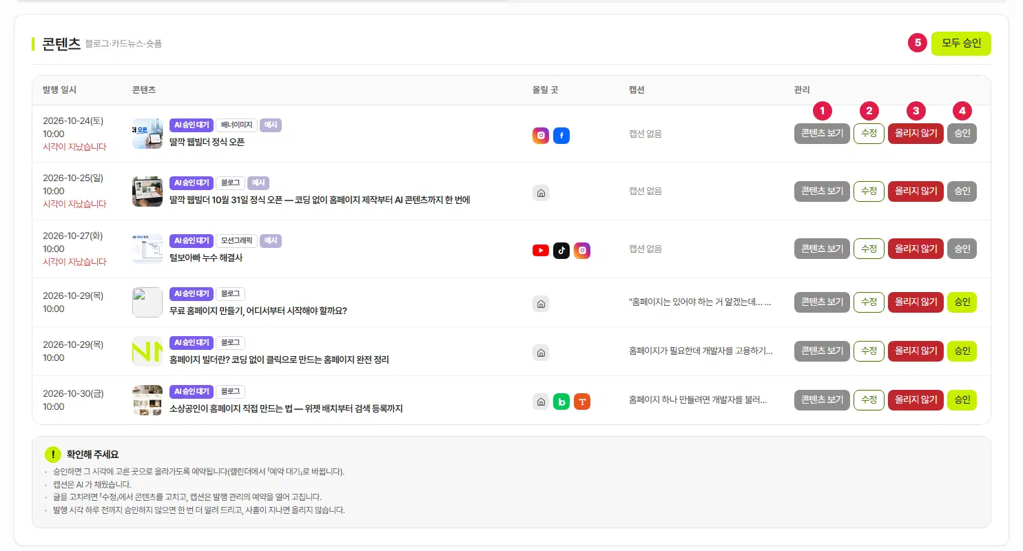The width and height of the screenshot is (1023, 551).
Task: Click 수정 for the 2026-10-25 blog post
Action: coord(869,191)
